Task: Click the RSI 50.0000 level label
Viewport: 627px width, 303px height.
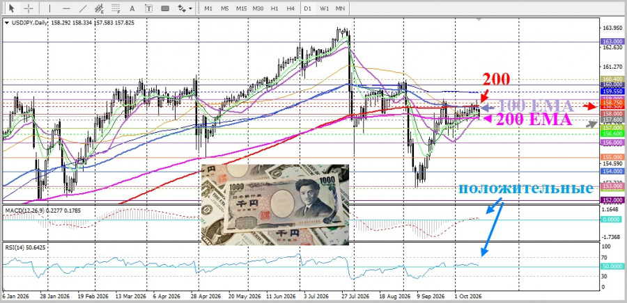Action: pos(612,266)
